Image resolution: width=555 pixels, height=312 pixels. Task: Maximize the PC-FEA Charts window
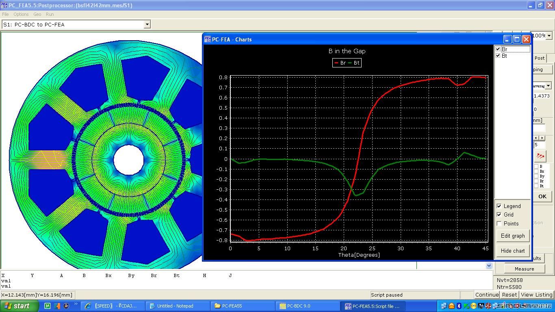tap(517, 39)
